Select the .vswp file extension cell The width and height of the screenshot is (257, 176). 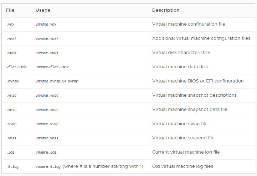click(11, 124)
